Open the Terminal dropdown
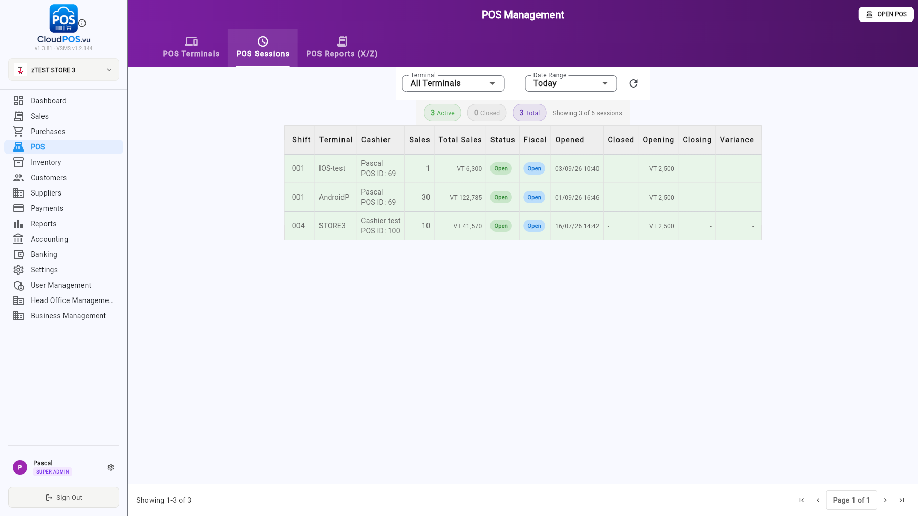This screenshot has height=516, width=918. coord(453,83)
